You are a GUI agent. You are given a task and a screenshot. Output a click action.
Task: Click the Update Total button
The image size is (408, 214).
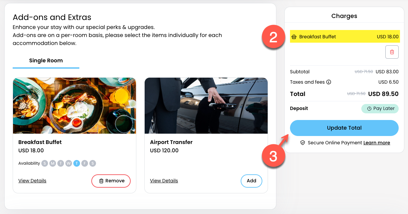click(x=344, y=128)
